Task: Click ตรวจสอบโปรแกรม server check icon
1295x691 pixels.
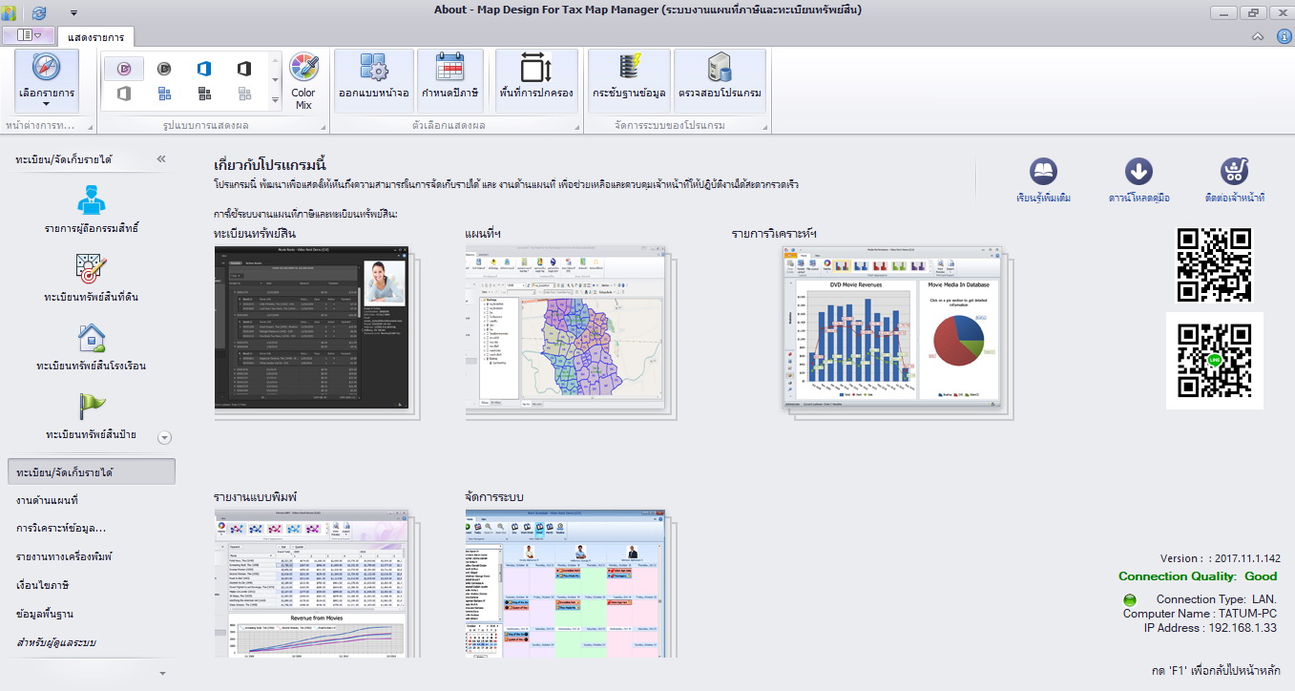Action: [x=720, y=81]
